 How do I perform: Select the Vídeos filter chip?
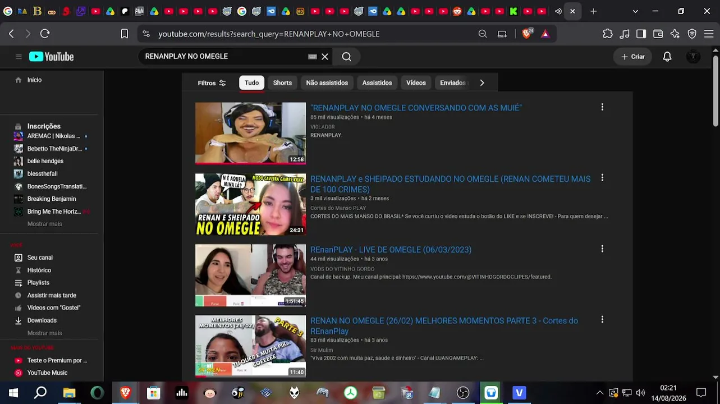(416, 83)
